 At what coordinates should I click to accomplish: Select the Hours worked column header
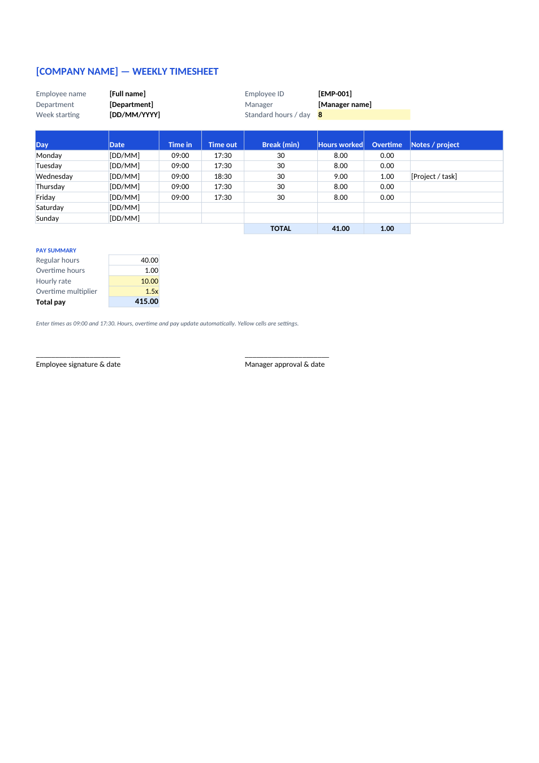click(x=340, y=140)
